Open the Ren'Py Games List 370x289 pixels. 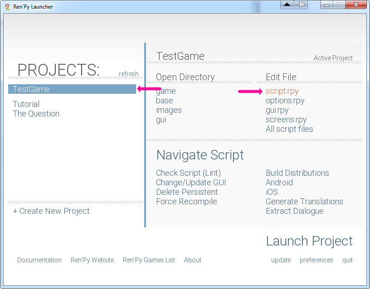coord(149,260)
